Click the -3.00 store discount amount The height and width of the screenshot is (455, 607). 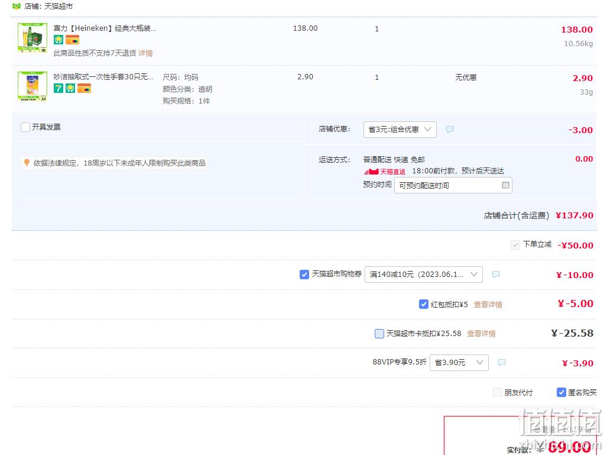tap(580, 130)
